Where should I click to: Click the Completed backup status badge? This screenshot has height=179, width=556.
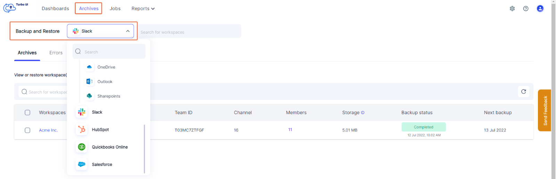pyautogui.click(x=424, y=127)
